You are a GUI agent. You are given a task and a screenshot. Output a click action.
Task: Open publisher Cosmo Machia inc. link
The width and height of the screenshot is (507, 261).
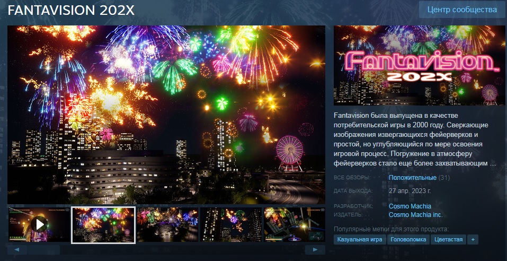point(415,214)
